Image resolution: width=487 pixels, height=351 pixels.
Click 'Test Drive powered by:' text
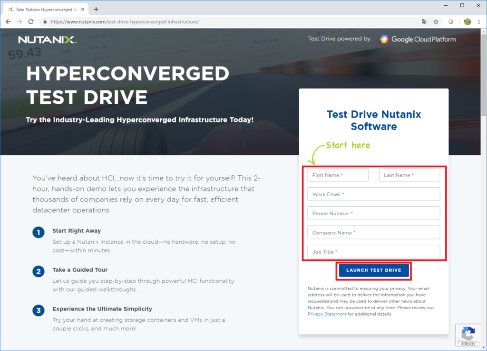coord(340,39)
